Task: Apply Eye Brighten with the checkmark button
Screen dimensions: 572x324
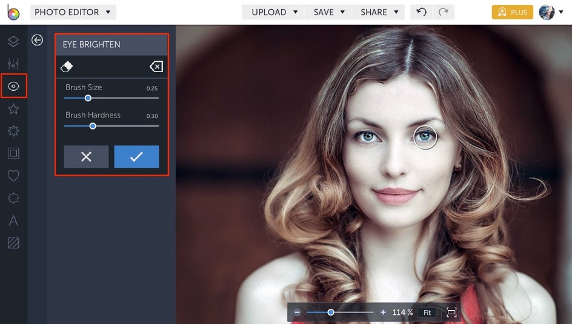Action: 136,157
